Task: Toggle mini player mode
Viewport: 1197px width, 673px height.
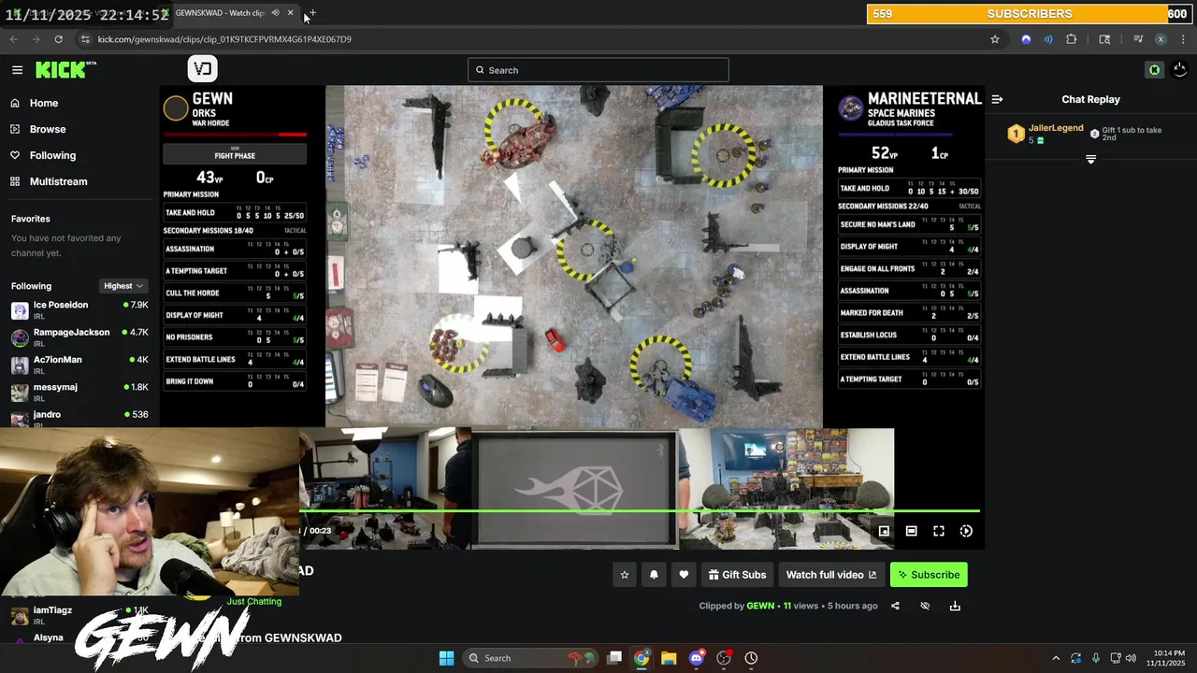Action: pos(884,531)
